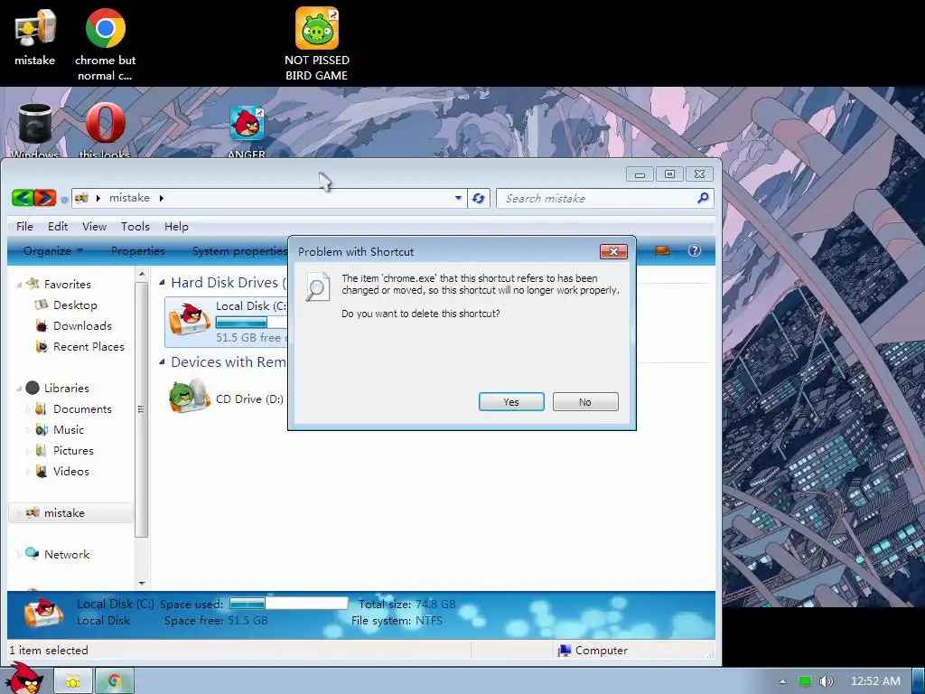Click the Space used bar in details pane
Screen dimensions: 925x694
pyautogui.click(x=288, y=603)
